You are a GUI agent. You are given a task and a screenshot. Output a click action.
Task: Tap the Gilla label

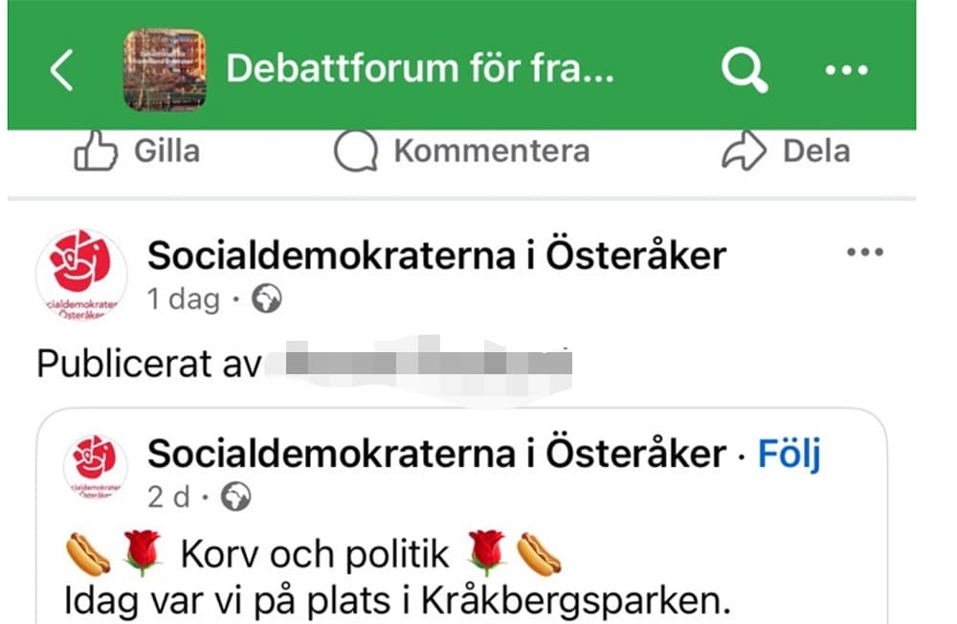(x=167, y=151)
